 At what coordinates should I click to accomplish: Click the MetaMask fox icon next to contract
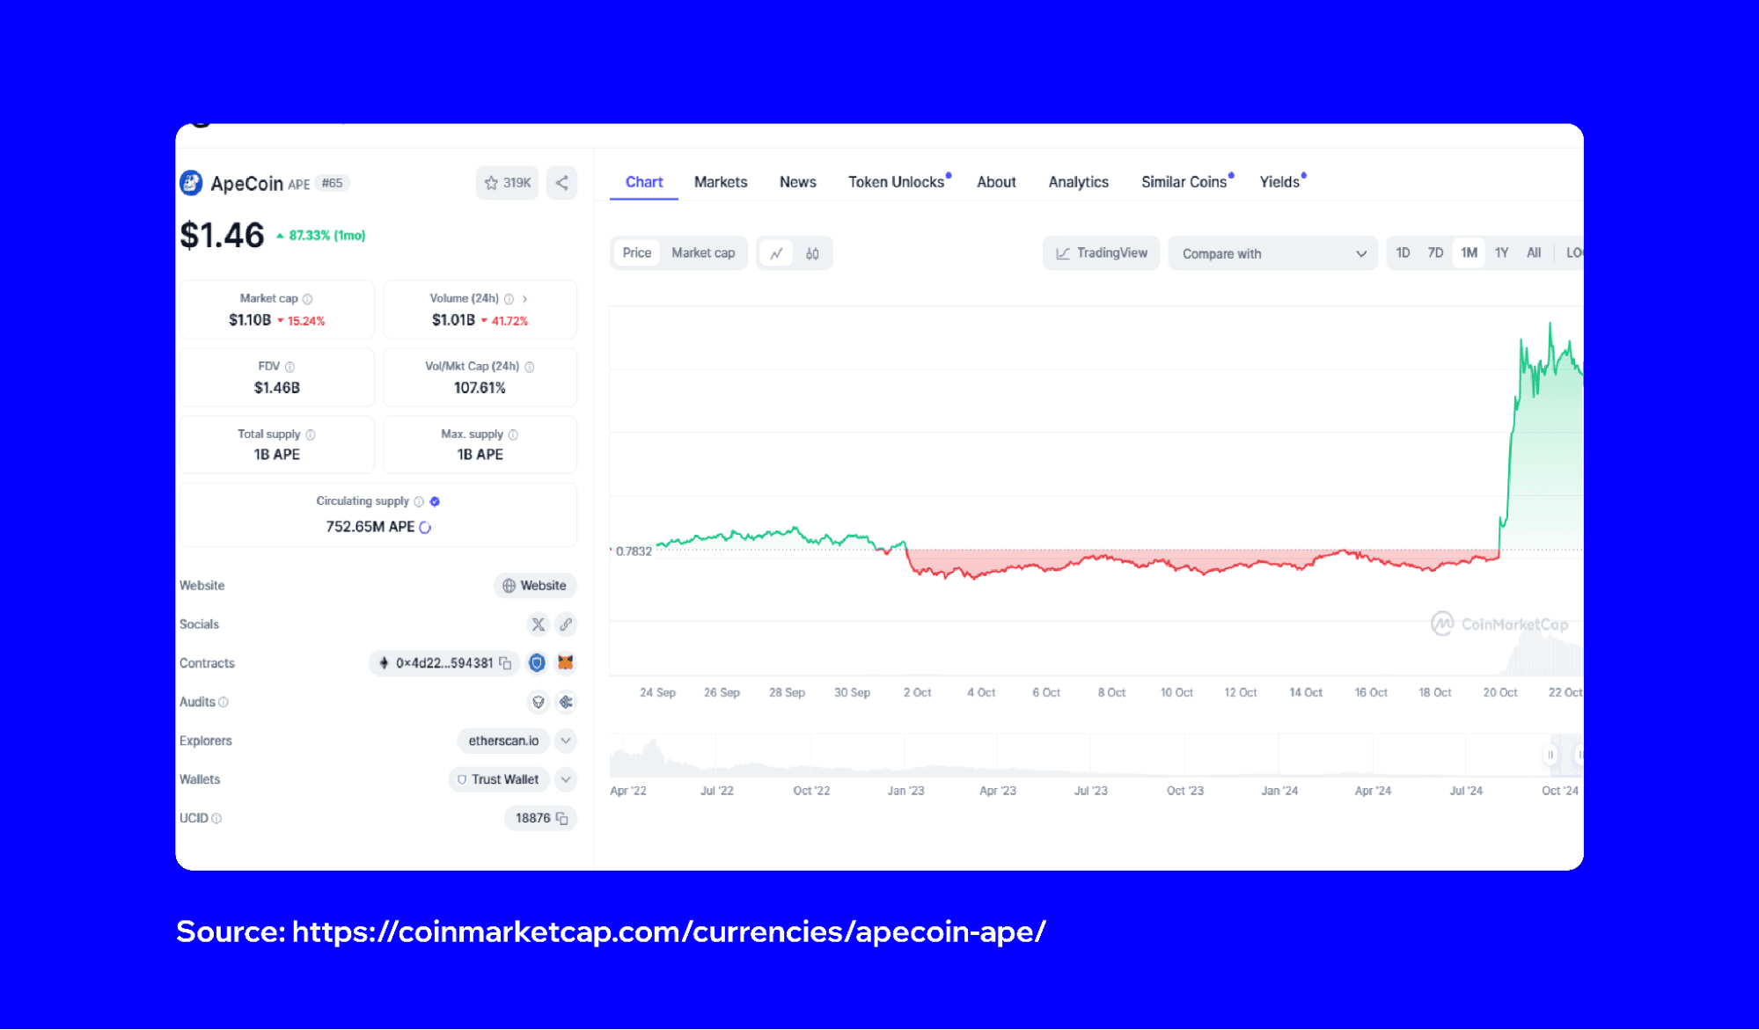tap(566, 662)
